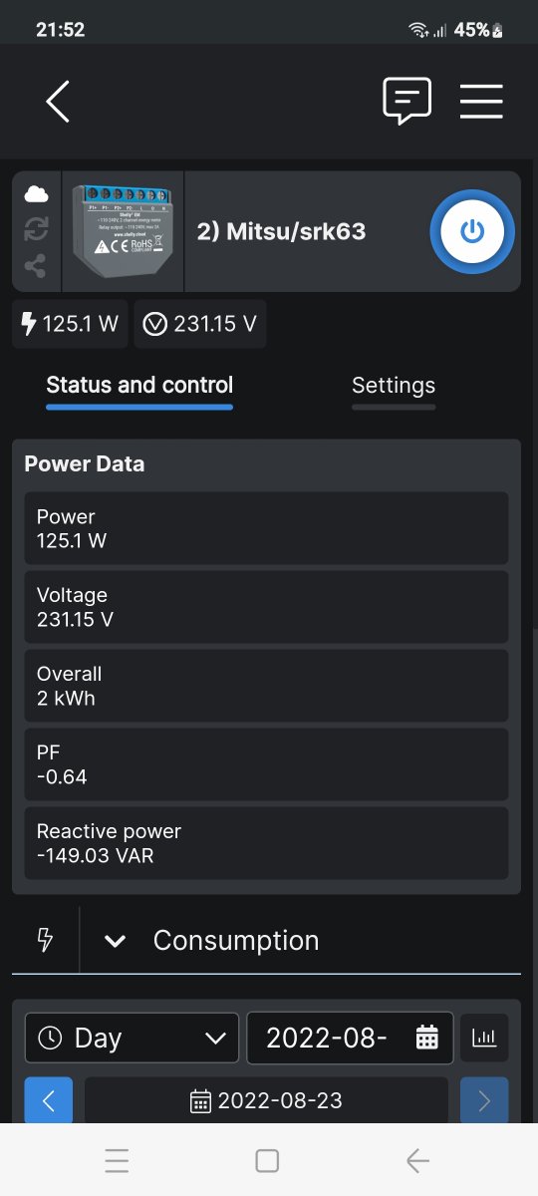Tap the share device icon

[x=36, y=266]
